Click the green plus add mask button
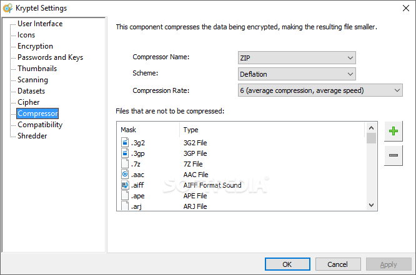This screenshot has height=275, width=416. (x=393, y=131)
